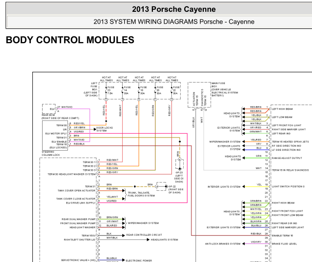Click the vertical 'GRY/BLK' wire label
This screenshot has height=262, width=312.
point(193,122)
